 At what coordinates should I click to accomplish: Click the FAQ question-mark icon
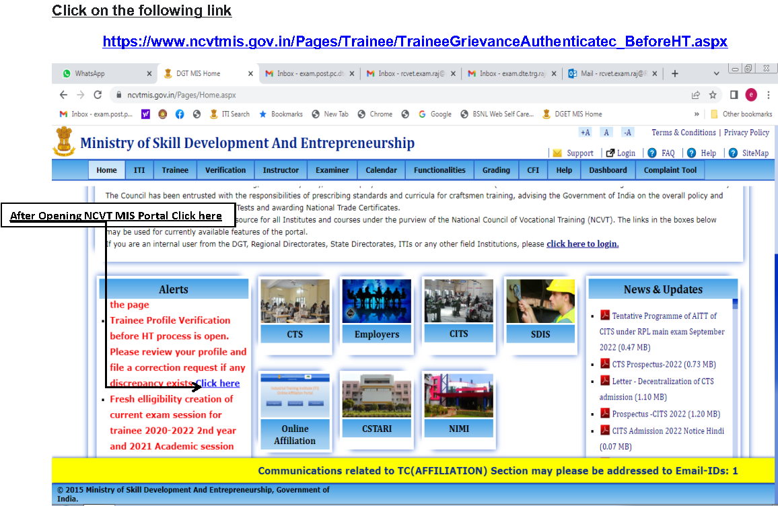pyautogui.click(x=652, y=153)
